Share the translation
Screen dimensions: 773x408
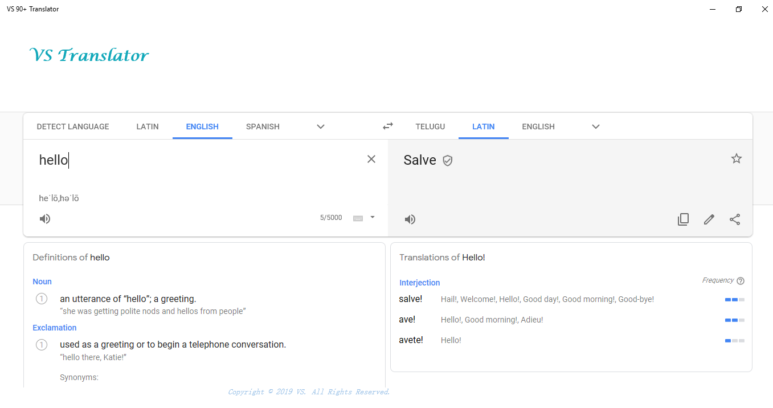[x=735, y=219]
